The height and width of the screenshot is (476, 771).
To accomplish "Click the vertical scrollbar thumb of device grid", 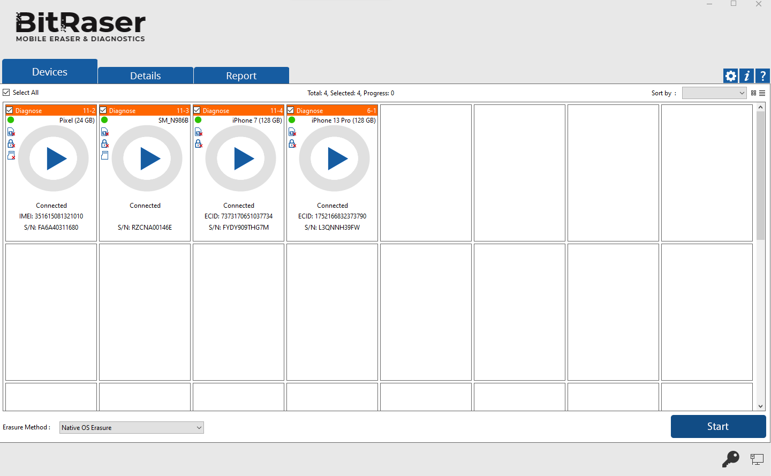I will pos(760,176).
